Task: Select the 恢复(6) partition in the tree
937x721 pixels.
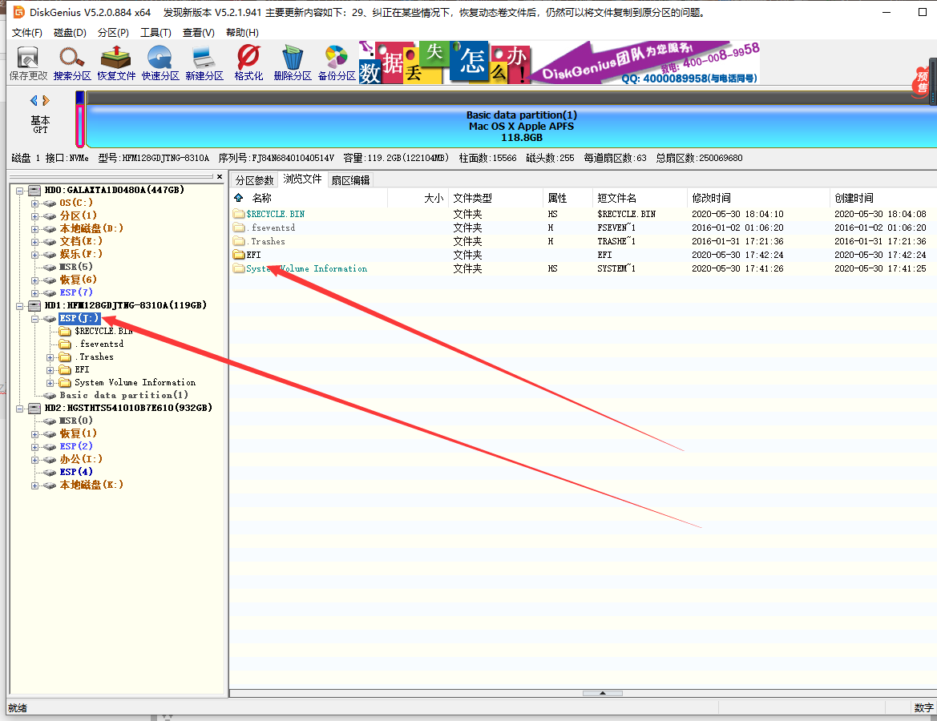Action: 78,280
